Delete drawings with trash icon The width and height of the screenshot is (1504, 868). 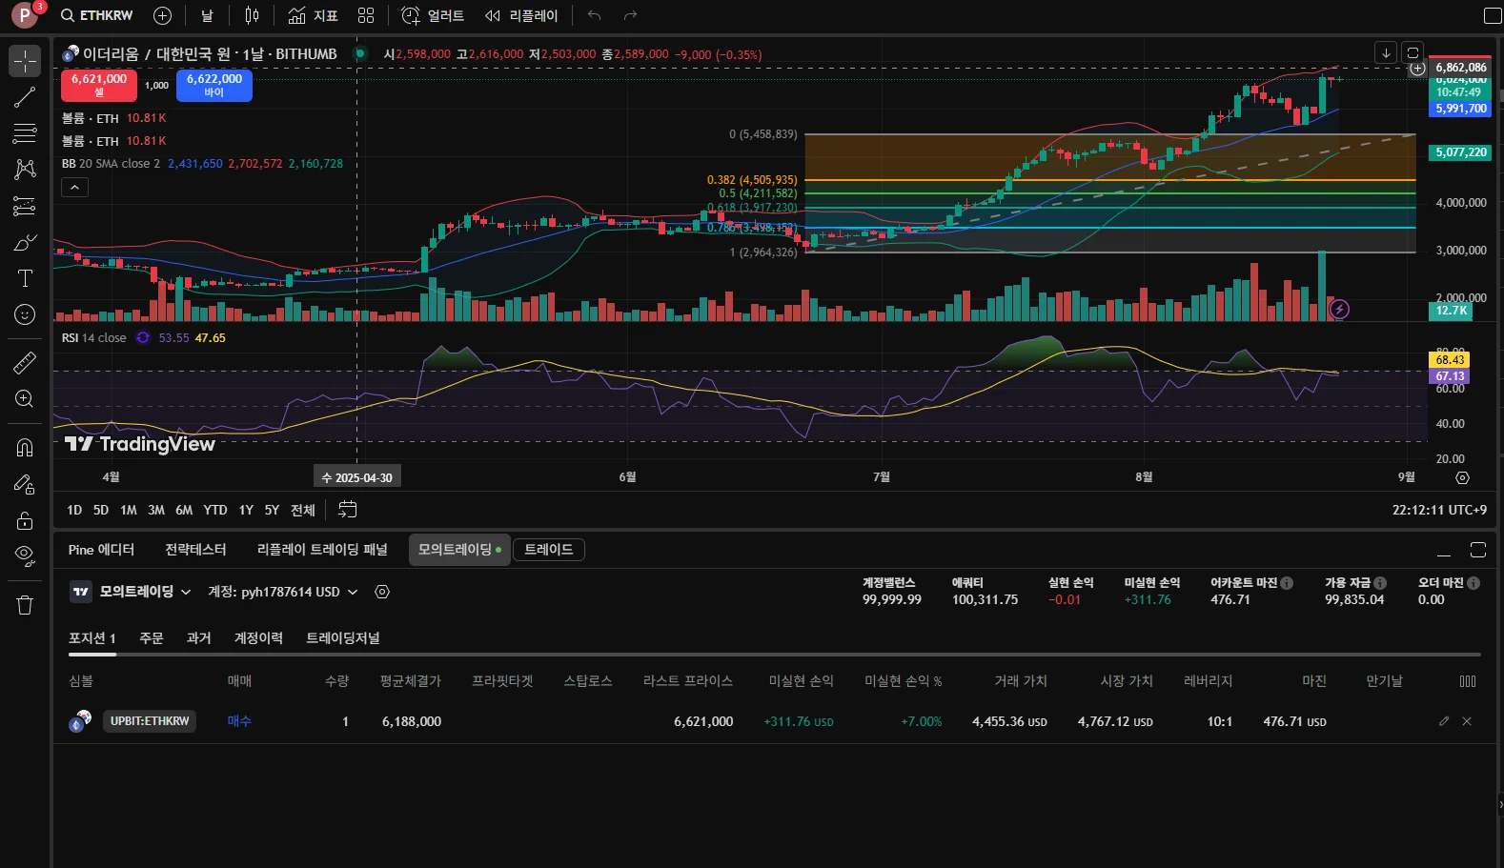coord(25,605)
